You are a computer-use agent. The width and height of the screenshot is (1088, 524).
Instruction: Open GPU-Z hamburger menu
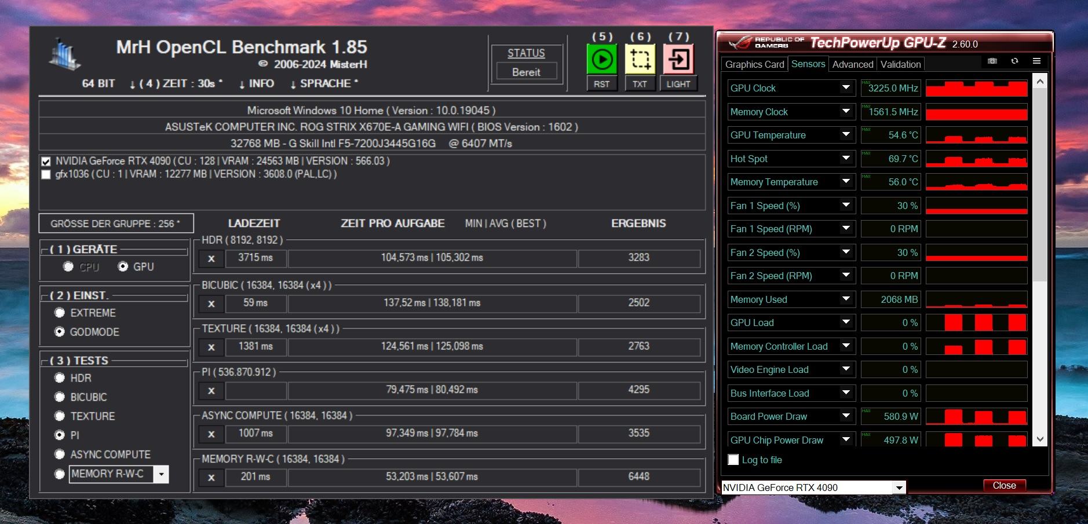1036,61
